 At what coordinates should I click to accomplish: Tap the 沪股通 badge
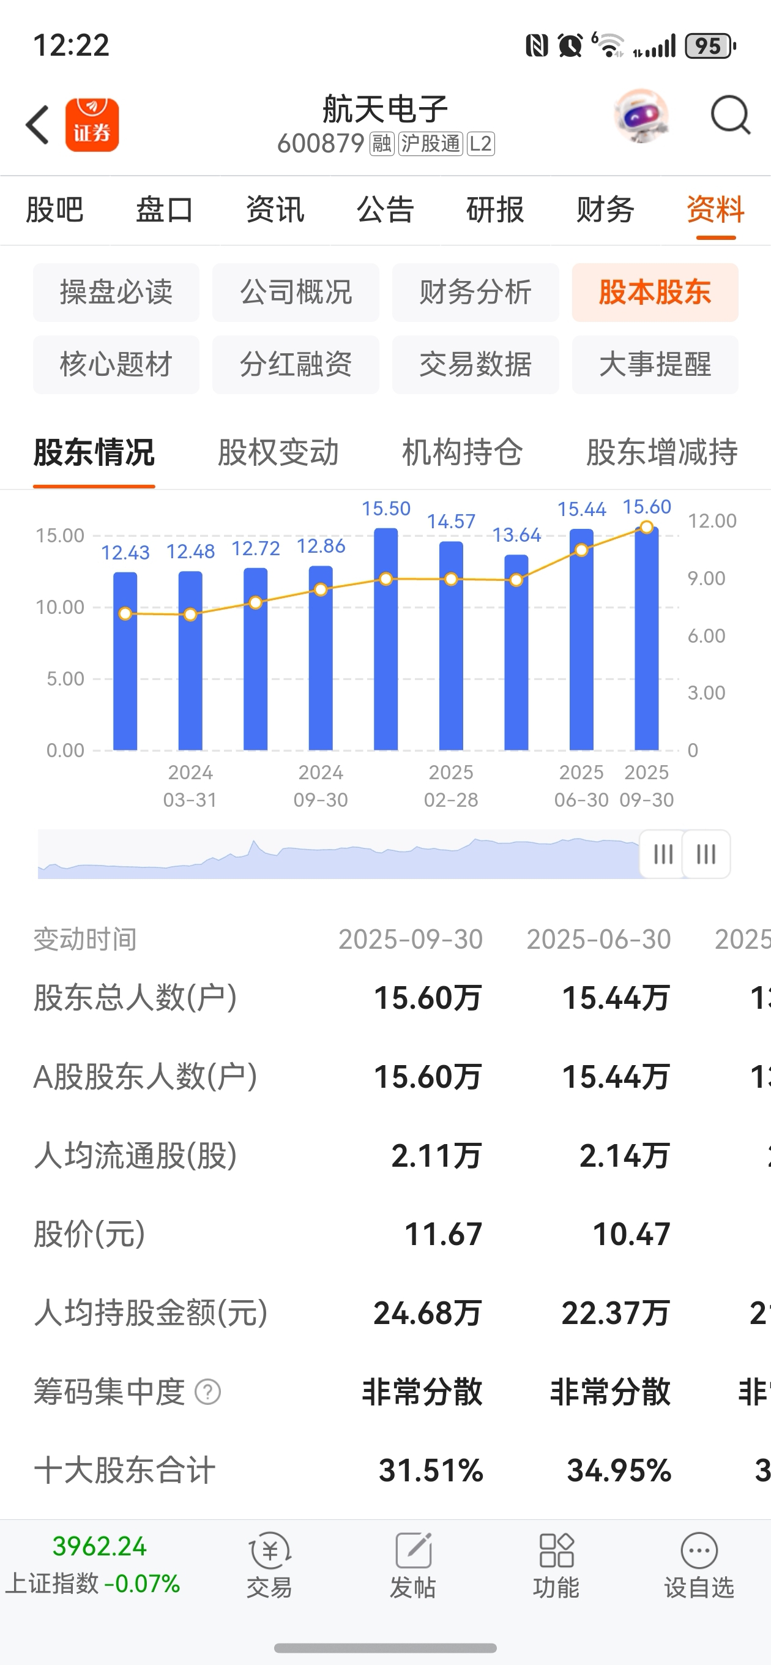point(430,143)
